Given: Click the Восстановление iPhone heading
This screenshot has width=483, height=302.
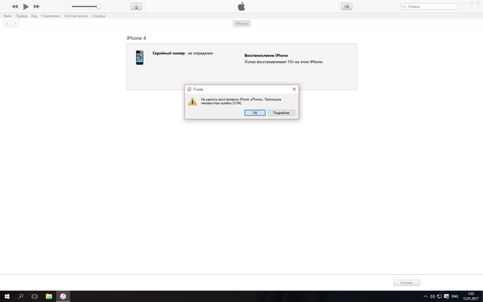Looking at the screenshot, I should tap(266, 56).
